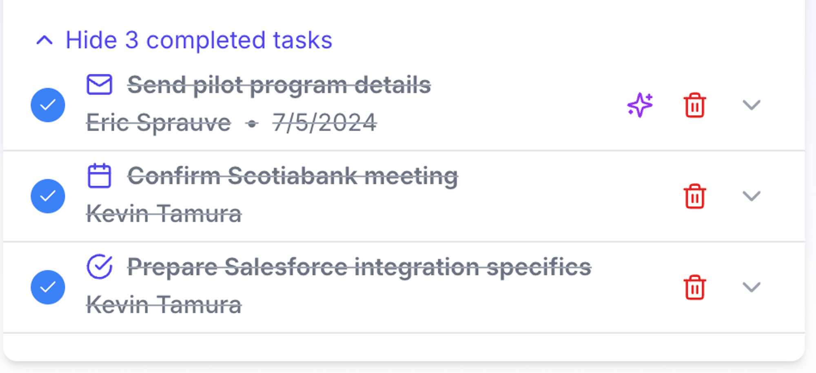Open the Confirm Scotiabank meeting title

293,176
